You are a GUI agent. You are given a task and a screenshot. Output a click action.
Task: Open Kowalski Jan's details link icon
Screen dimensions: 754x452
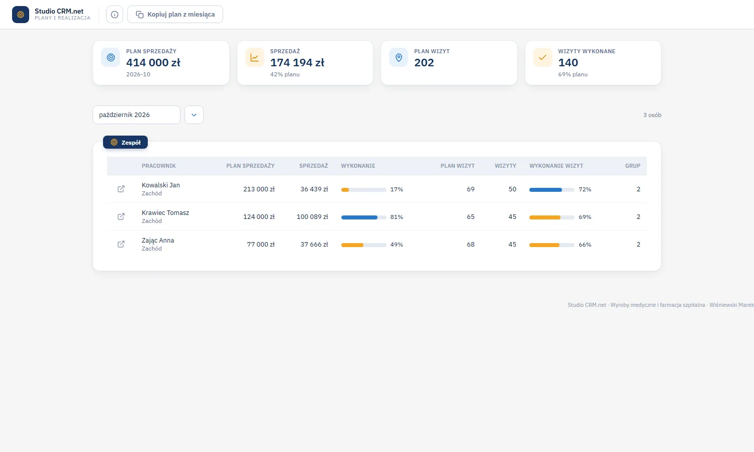[x=121, y=189]
